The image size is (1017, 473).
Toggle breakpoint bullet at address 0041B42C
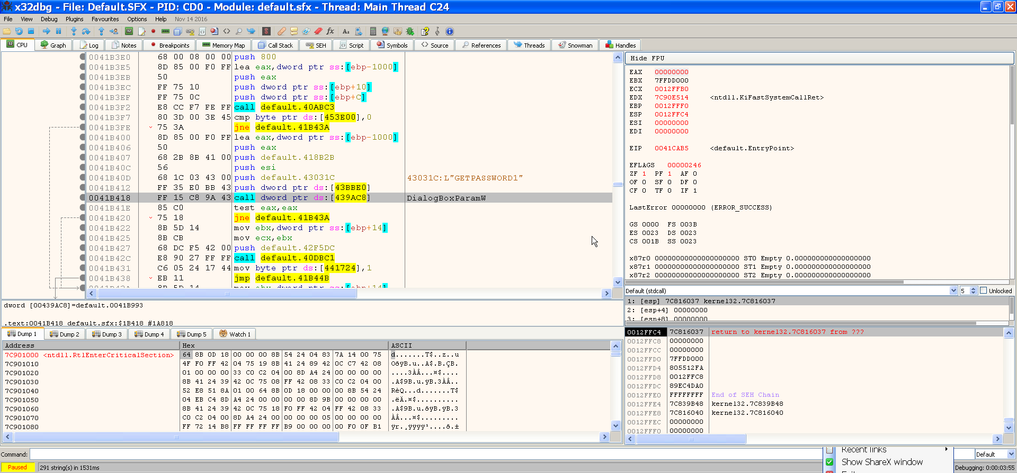point(83,258)
